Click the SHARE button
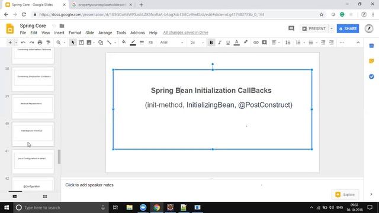Screen dimensions: 379x213 tap(348, 28)
